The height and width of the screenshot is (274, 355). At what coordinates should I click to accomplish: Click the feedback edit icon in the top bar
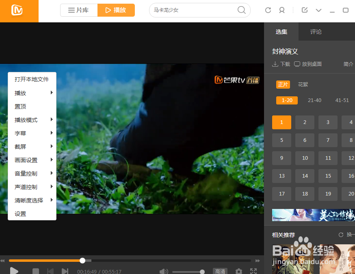coord(305,10)
